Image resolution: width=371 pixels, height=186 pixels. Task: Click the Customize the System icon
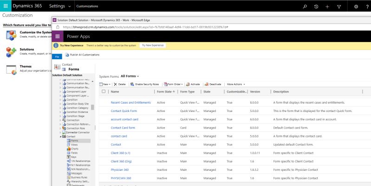(11, 35)
